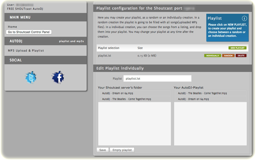Go to Shoutcast Control Panel button

point(29,32)
